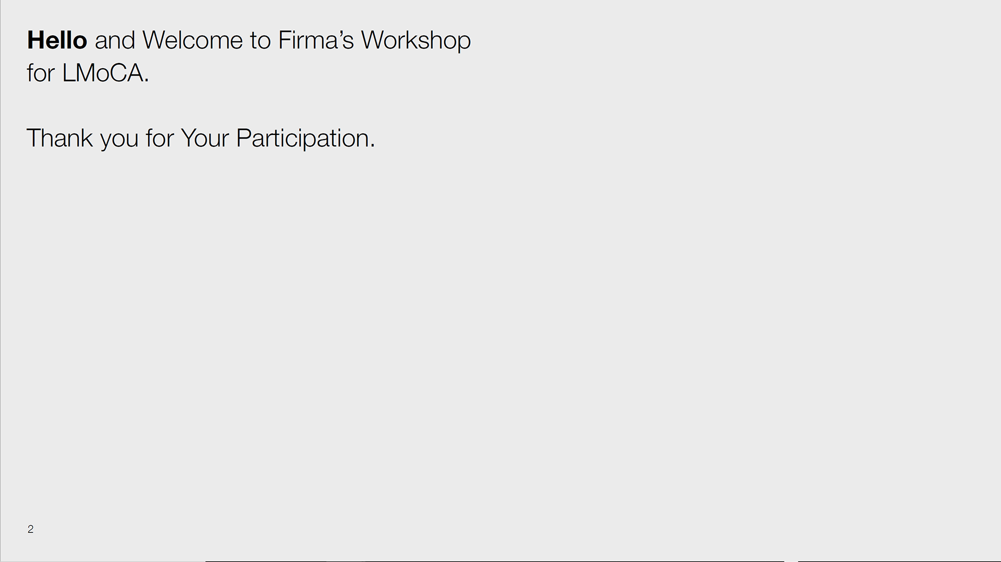Click the word Firma's in the heading

click(316, 40)
